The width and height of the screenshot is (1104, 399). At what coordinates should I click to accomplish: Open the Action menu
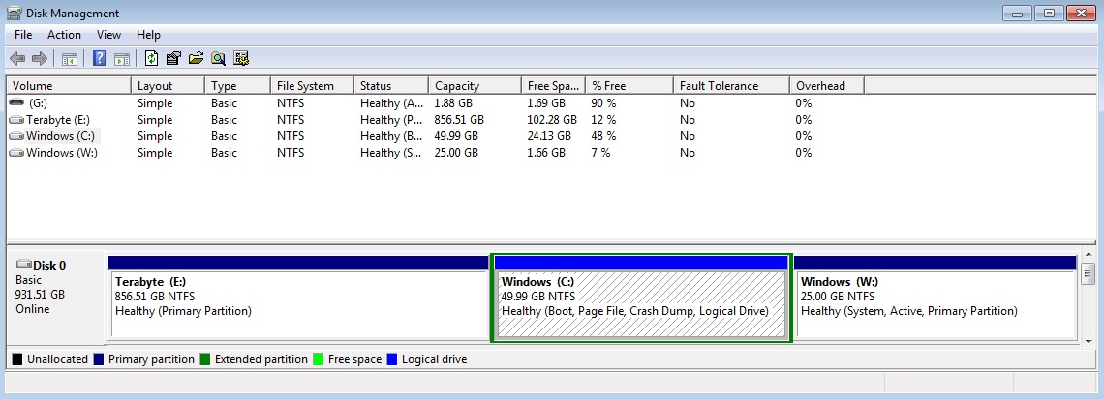[64, 35]
